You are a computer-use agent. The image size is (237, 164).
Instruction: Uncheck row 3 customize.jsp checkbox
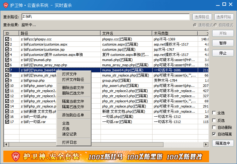7,49
